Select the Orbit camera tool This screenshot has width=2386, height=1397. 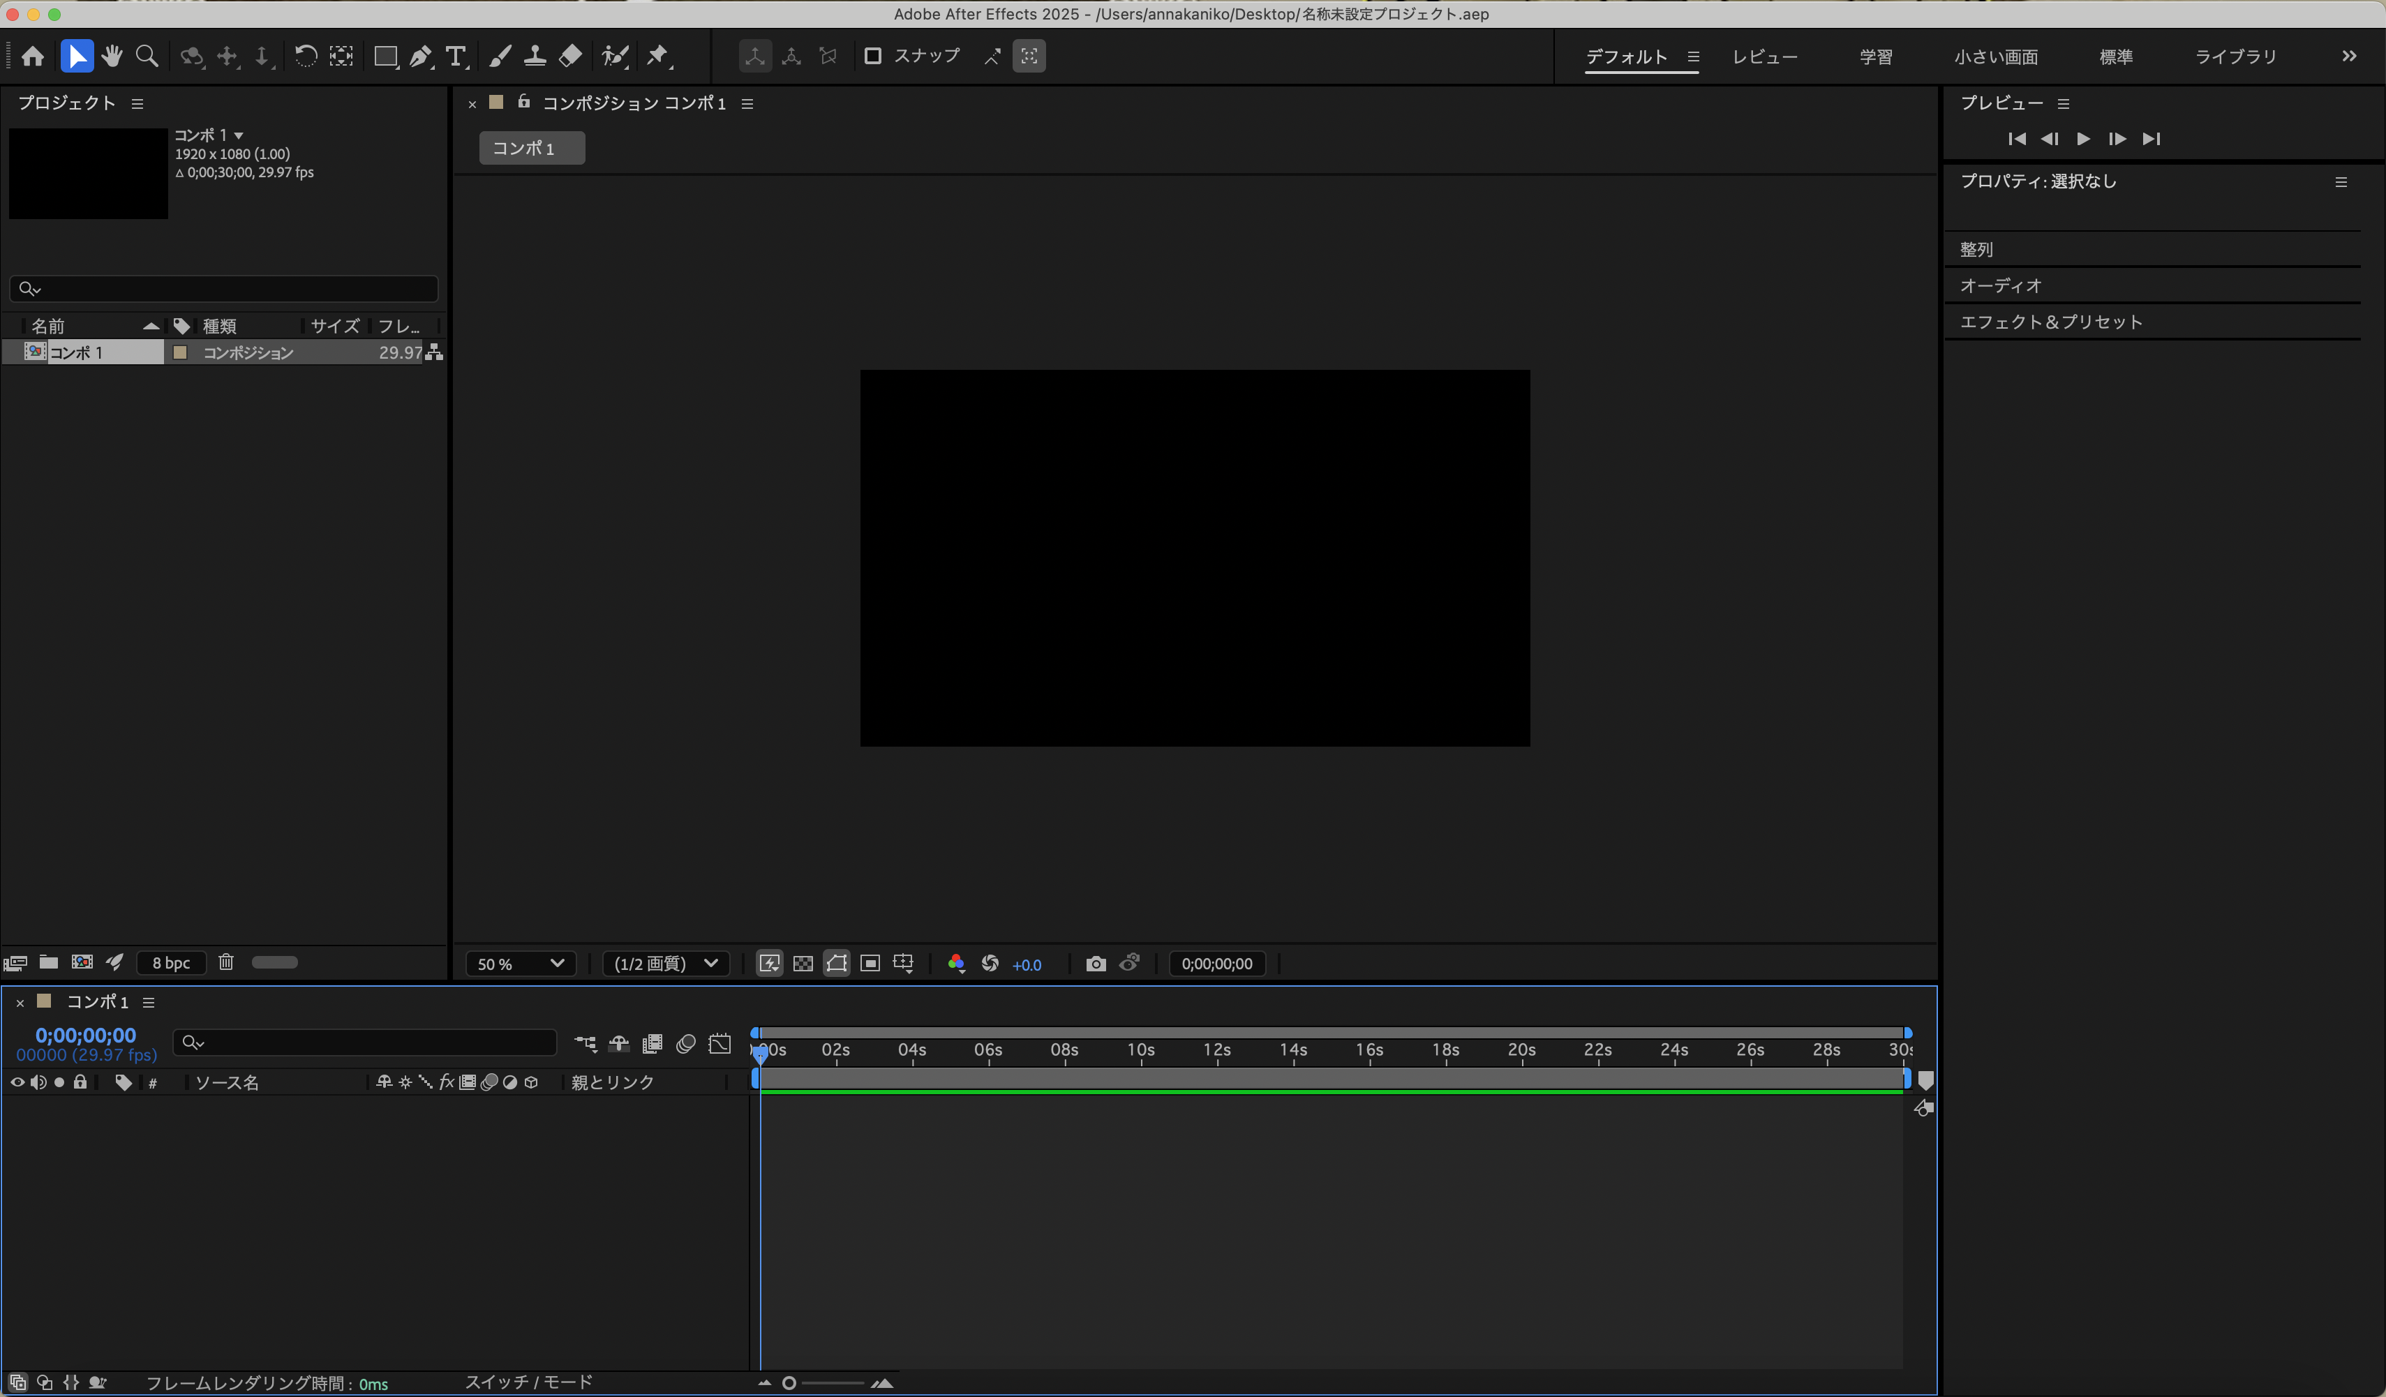pos(192,57)
